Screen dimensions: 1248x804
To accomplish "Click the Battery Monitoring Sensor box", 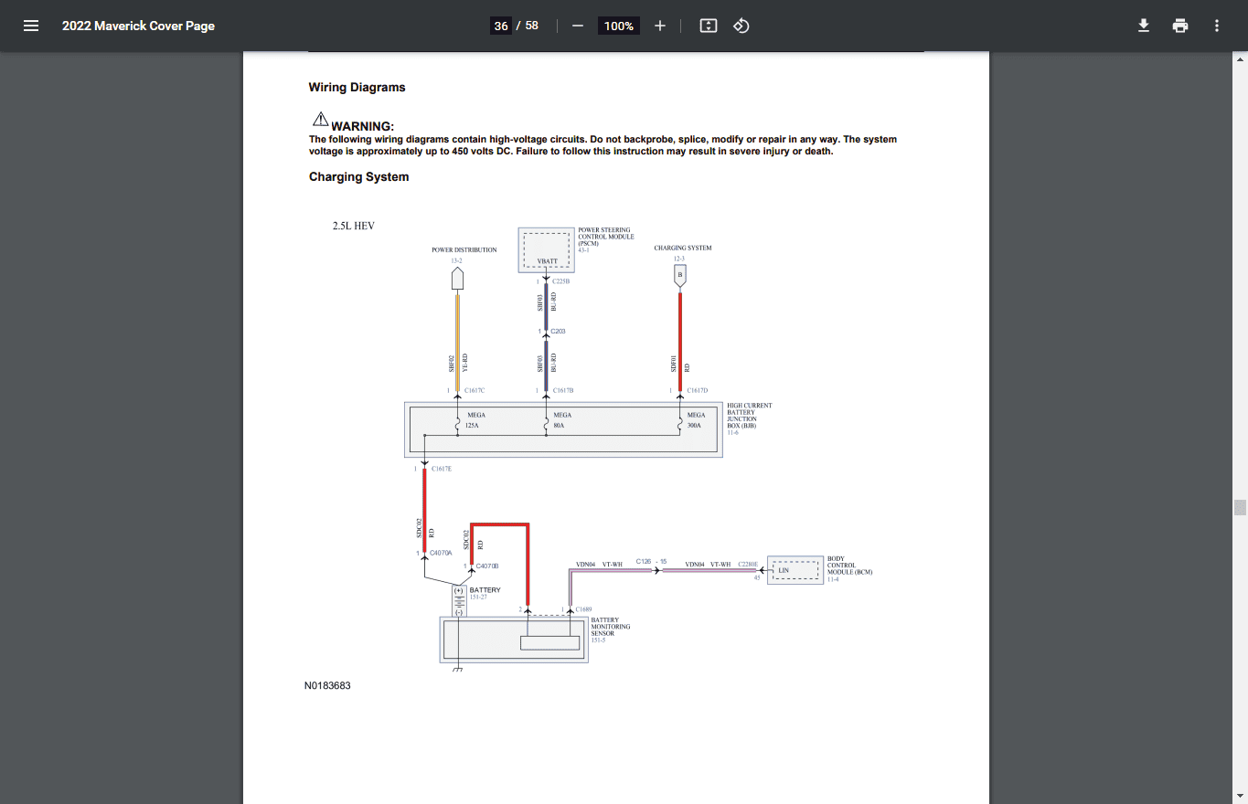I will 514,640.
